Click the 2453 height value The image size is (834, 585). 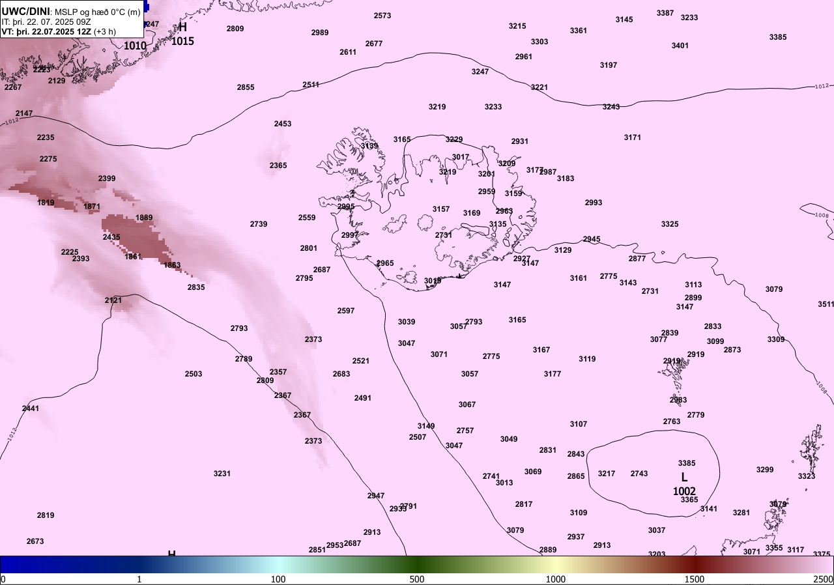tap(283, 124)
